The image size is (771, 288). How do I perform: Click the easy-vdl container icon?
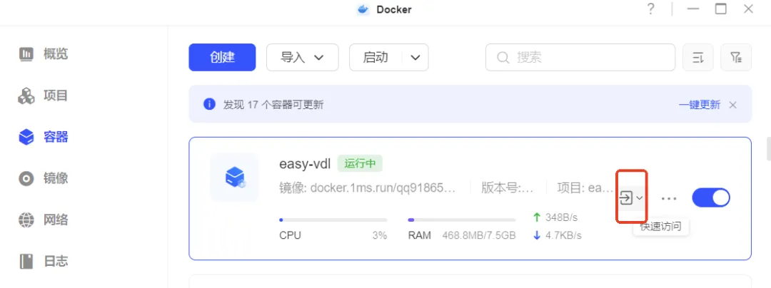click(x=234, y=177)
